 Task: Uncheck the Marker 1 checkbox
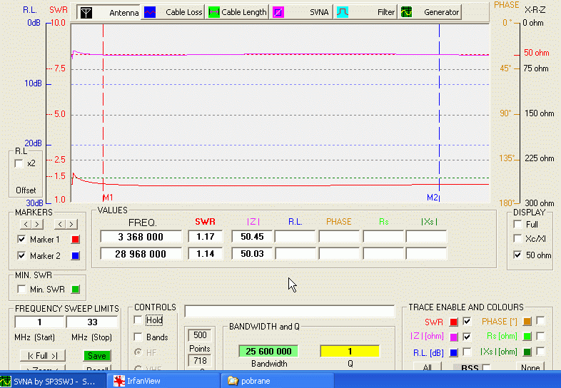click(x=21, y=240)
